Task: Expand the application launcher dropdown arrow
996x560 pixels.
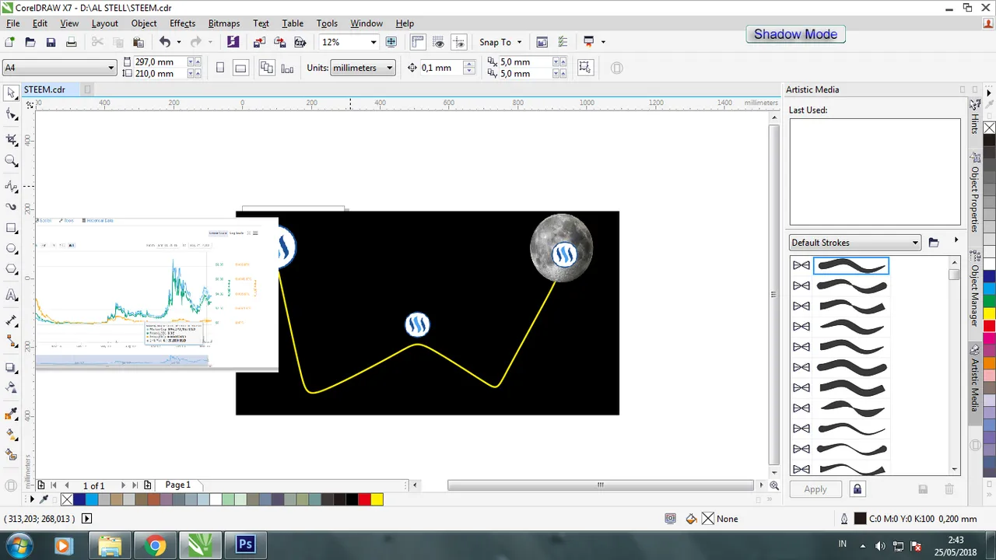Action: tap(603, 42)
